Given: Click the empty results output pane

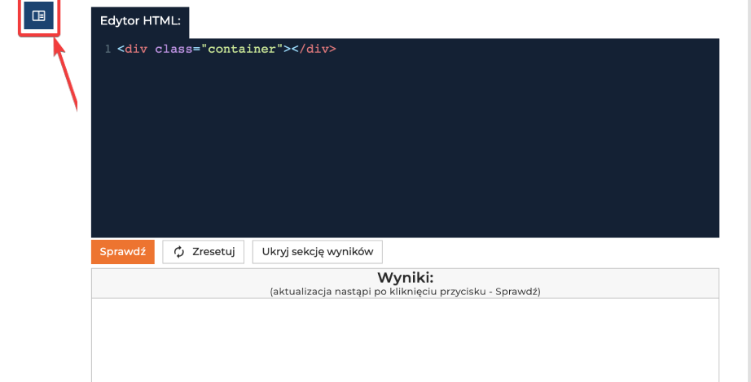Looking at the screenshot, I should (x=405, y=340).
